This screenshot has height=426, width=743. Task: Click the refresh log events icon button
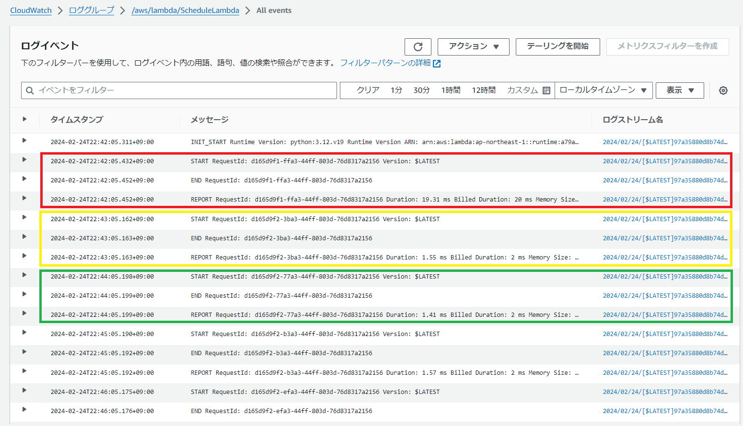click(418, 47)
